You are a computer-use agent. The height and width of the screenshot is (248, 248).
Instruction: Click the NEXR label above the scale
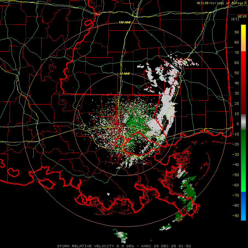[242, 17]
